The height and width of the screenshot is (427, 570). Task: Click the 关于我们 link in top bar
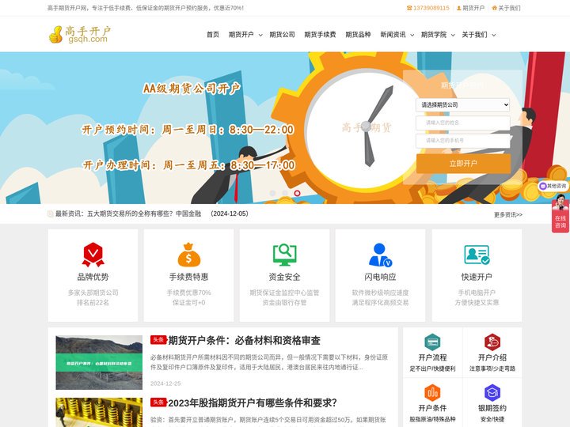509,8
